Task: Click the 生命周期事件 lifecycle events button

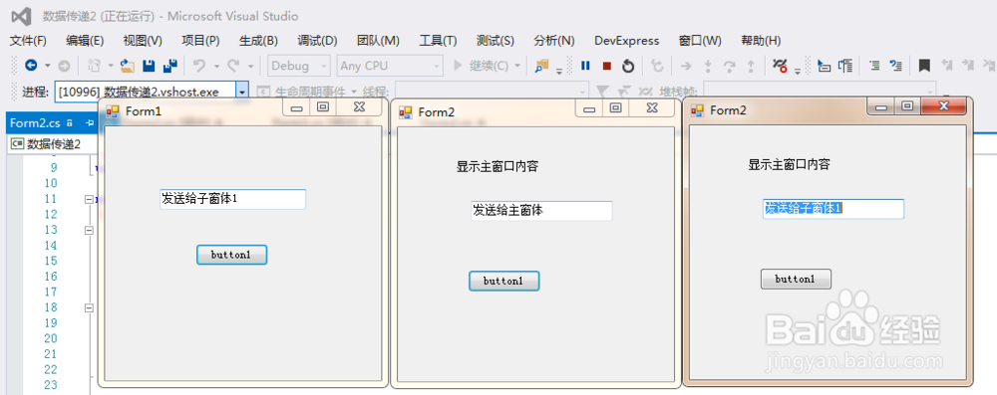Action: [306, 93]
